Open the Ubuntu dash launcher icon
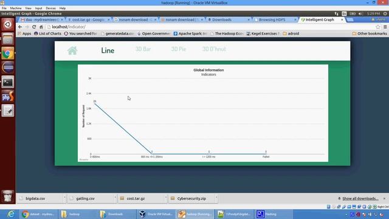This screenshot has height=219, width=389. (8, 24)
